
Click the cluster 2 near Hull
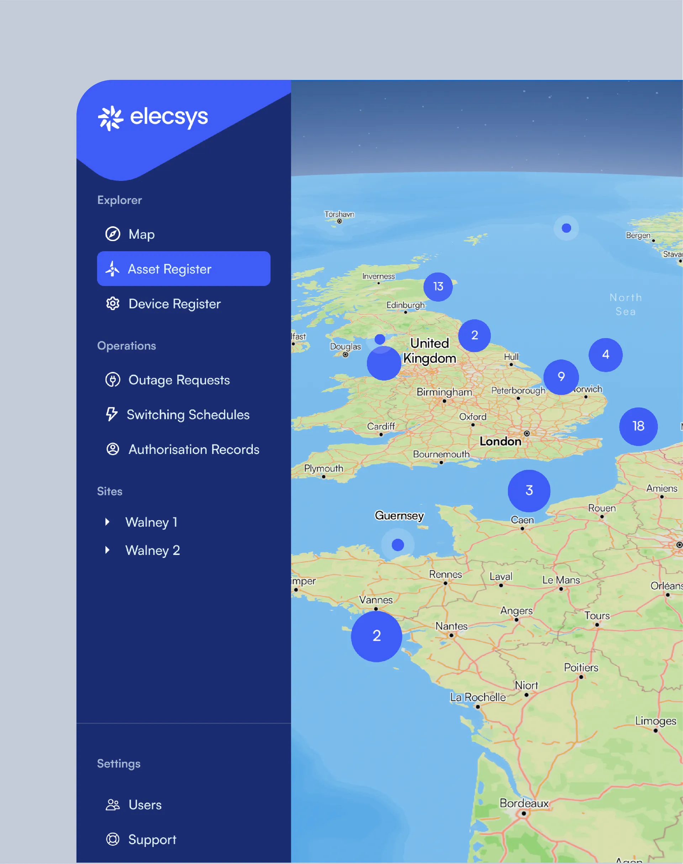point(474,335)
